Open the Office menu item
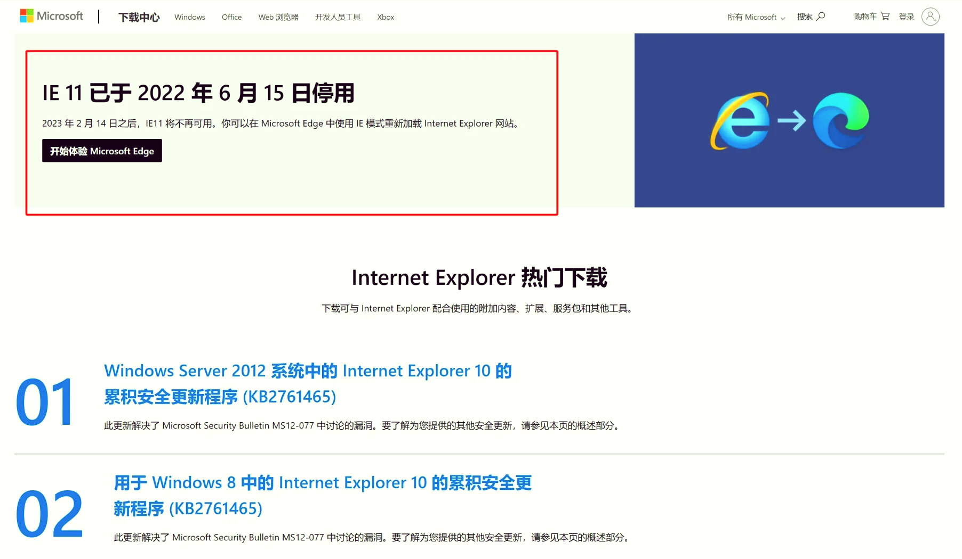962x559 pixels. (x=231, y=17)
